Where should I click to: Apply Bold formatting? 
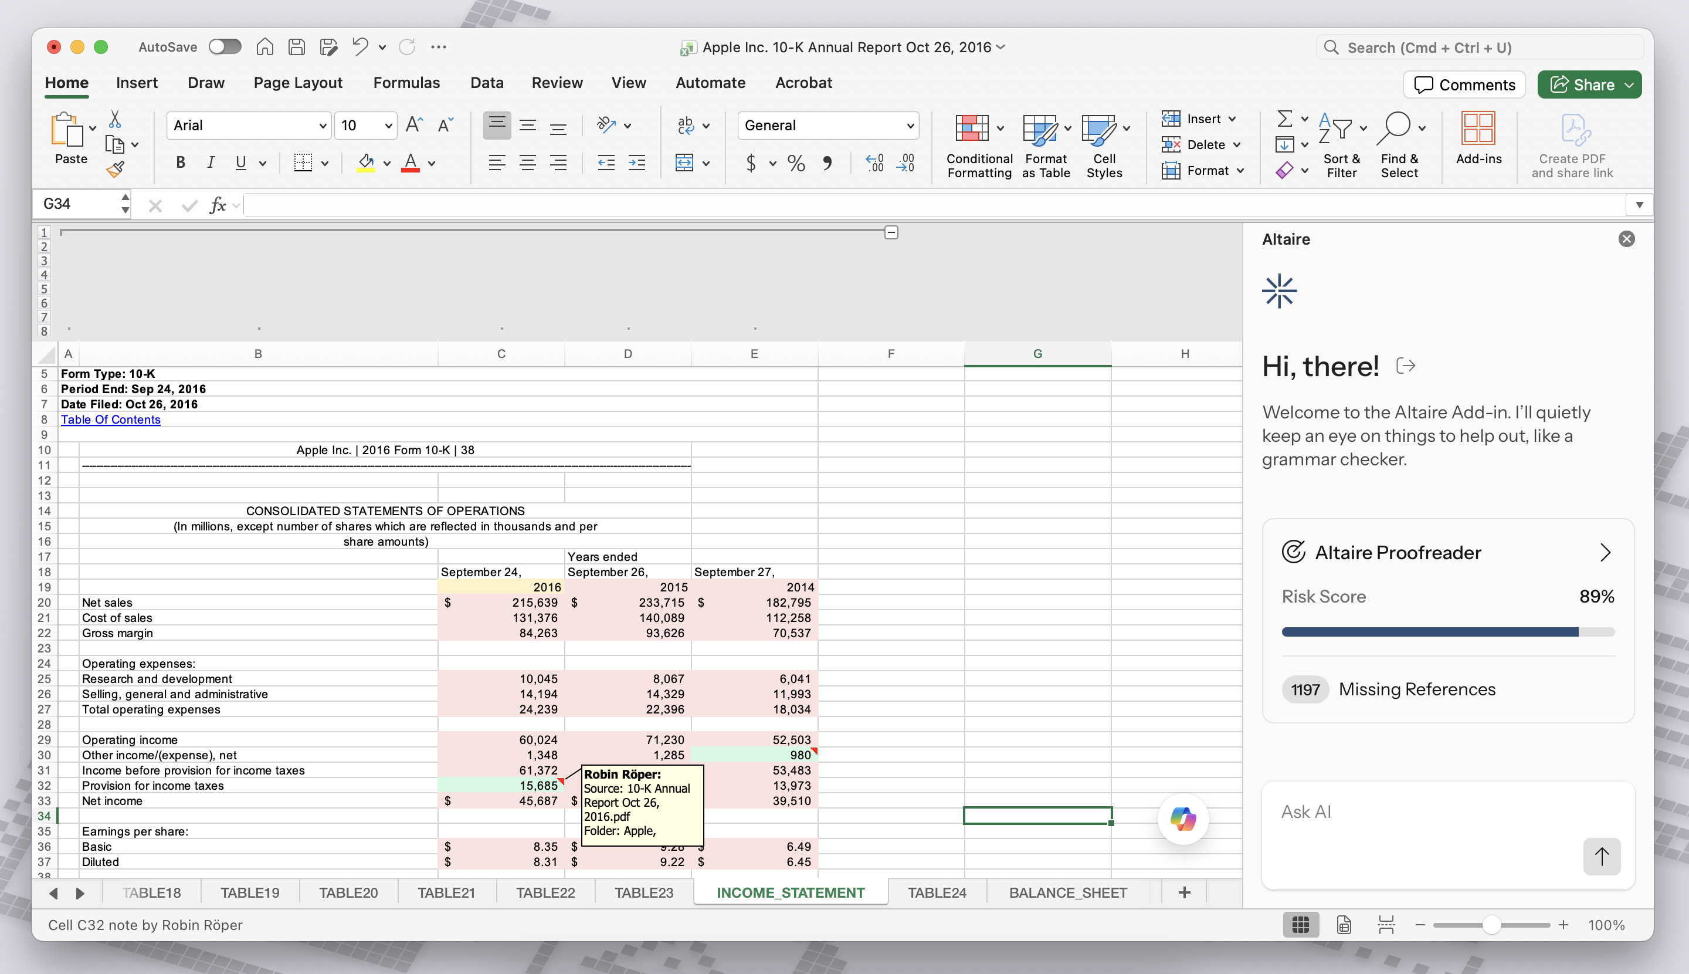tap(180, 163)
